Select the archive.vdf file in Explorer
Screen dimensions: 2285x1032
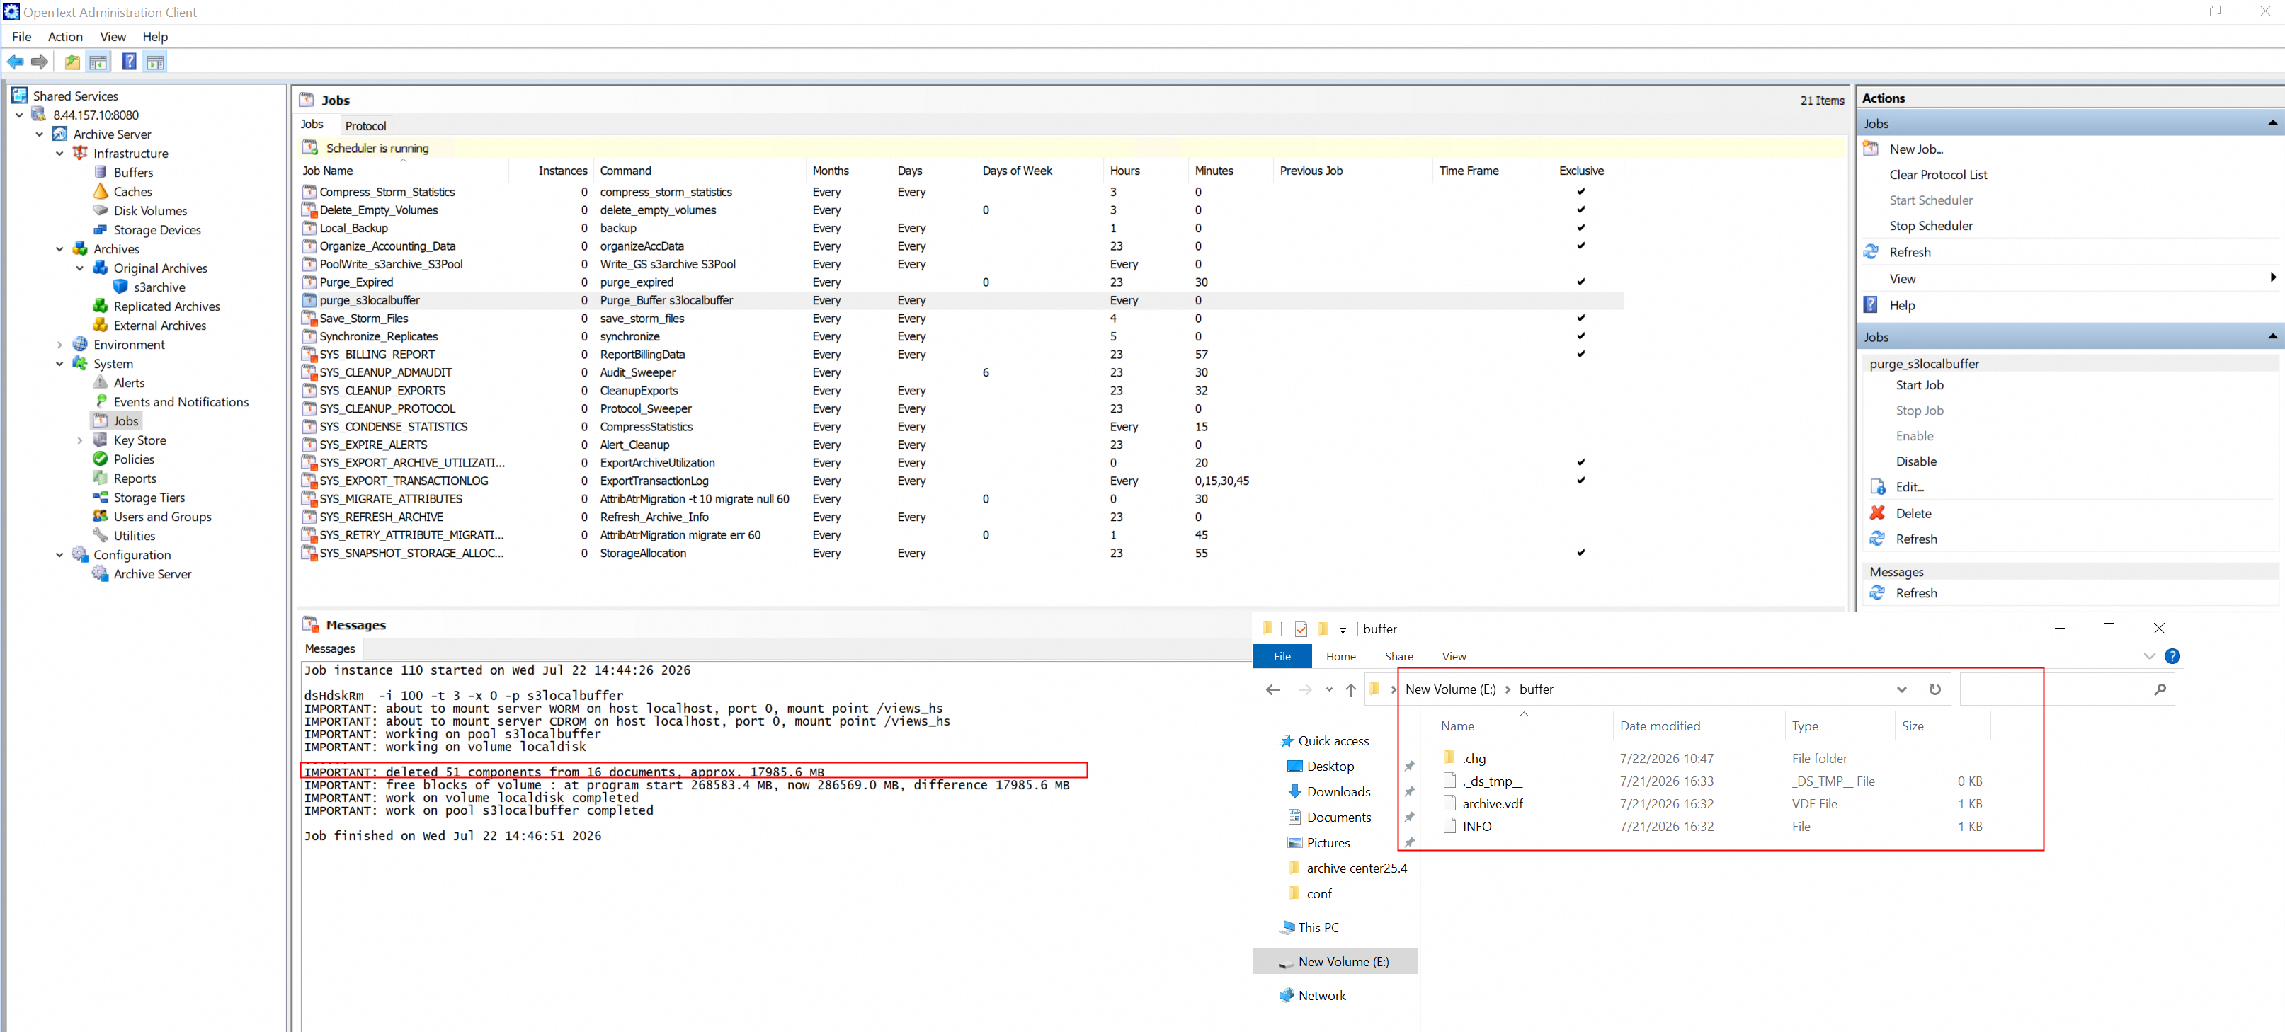1492,804
